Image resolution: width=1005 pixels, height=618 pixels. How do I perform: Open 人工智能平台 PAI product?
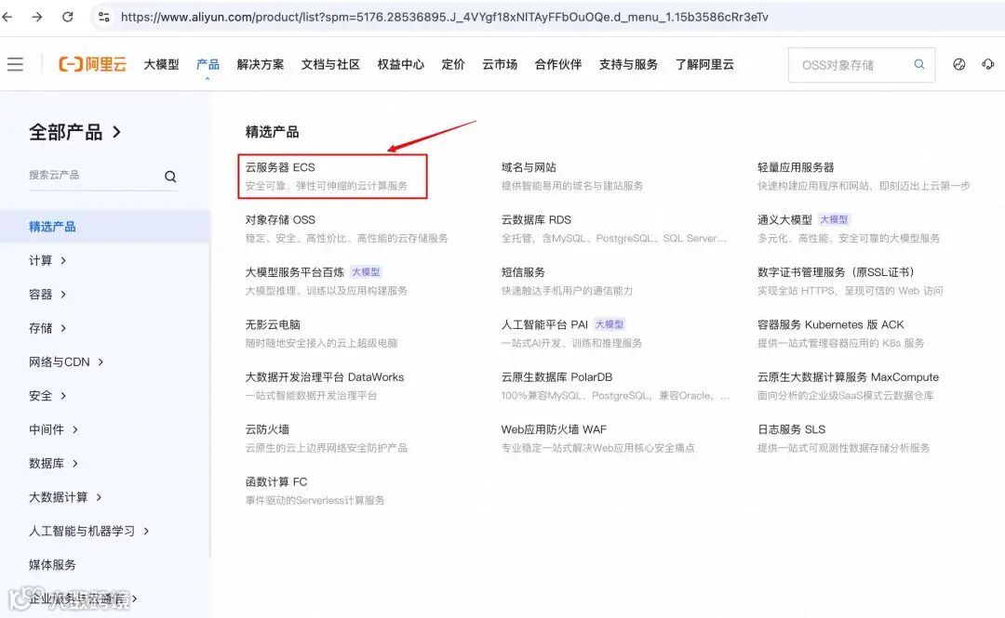544,324
